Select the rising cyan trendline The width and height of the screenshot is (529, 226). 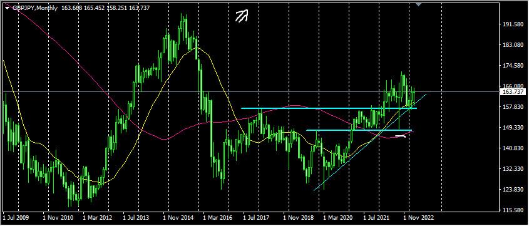(370, 142)
